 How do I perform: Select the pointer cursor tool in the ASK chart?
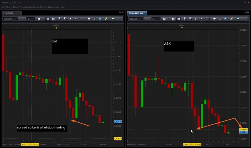[x=196, y=19]
